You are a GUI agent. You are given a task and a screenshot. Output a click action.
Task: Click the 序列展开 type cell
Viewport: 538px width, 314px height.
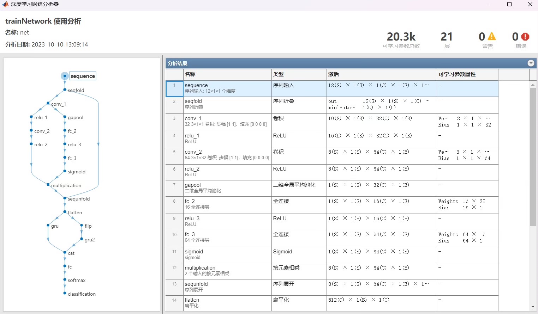tap(299, 287)
